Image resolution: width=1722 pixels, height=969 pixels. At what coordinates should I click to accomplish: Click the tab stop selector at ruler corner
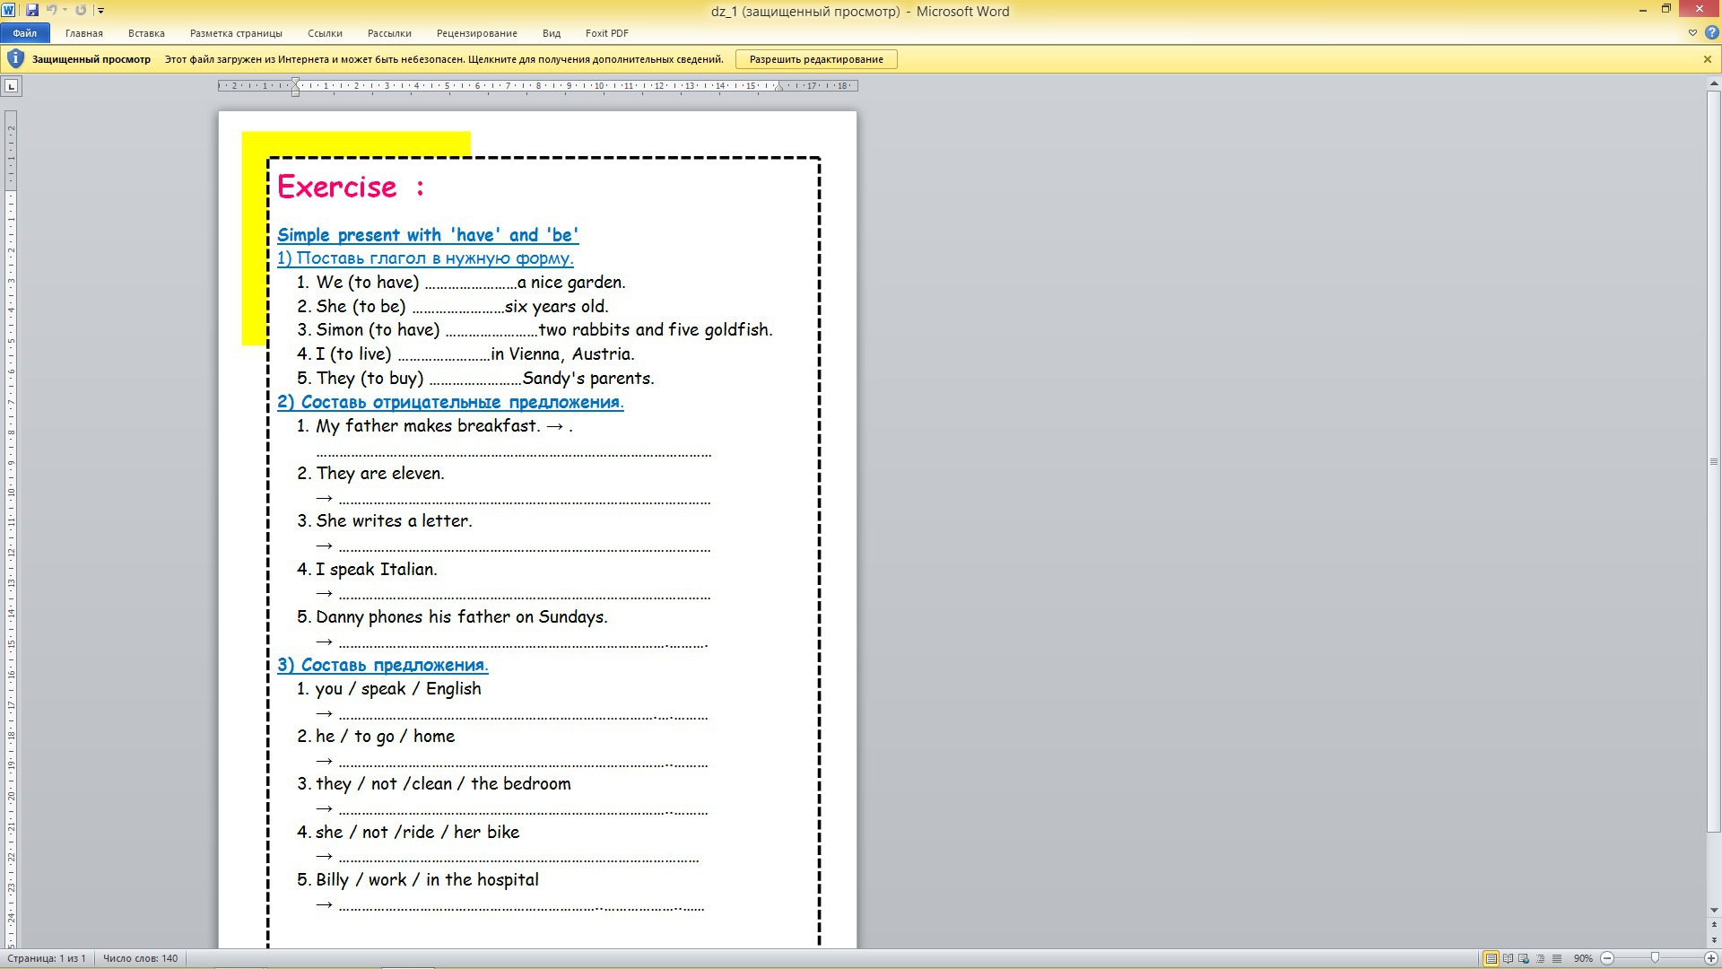pyautogui.click(x=12, y=86)
